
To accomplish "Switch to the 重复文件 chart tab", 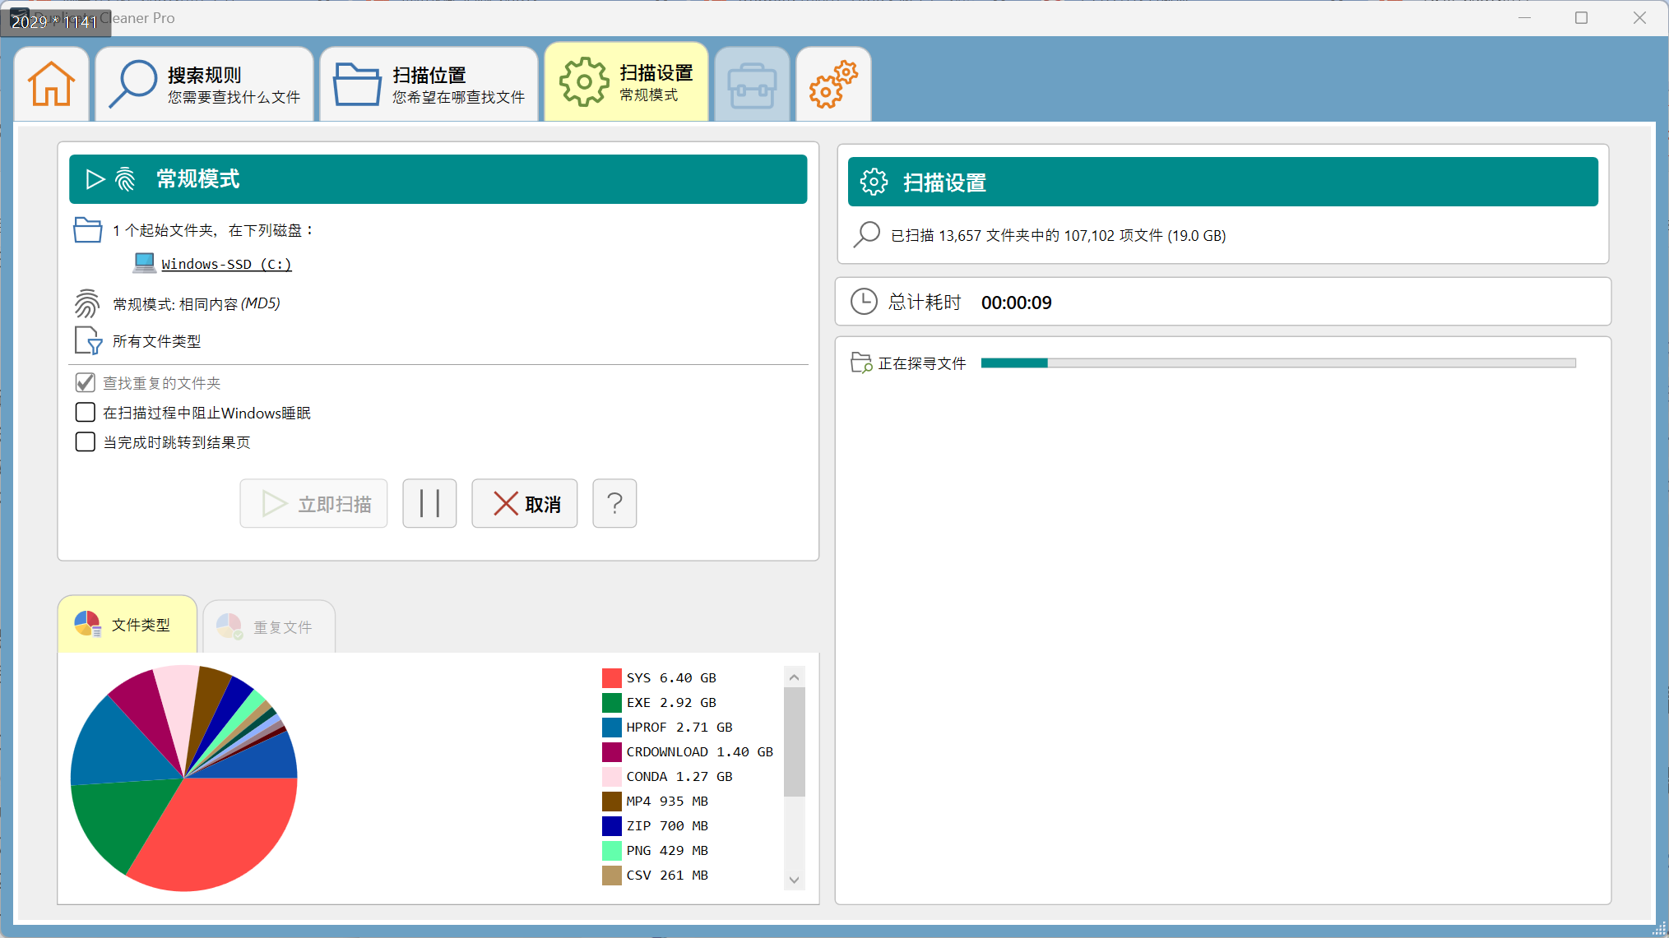I will point(269,626).
